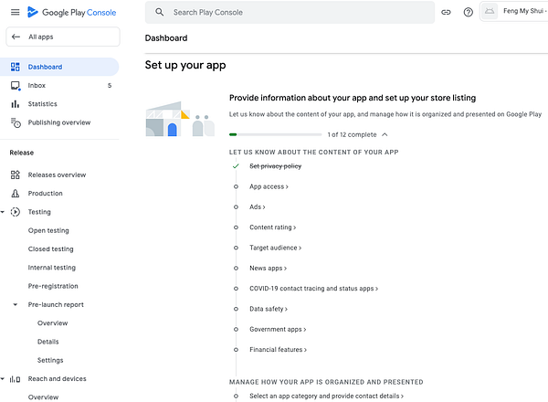Collapse the Testing section in sidebar
Viewport: 548px width, 402px height.
point(4,212)
